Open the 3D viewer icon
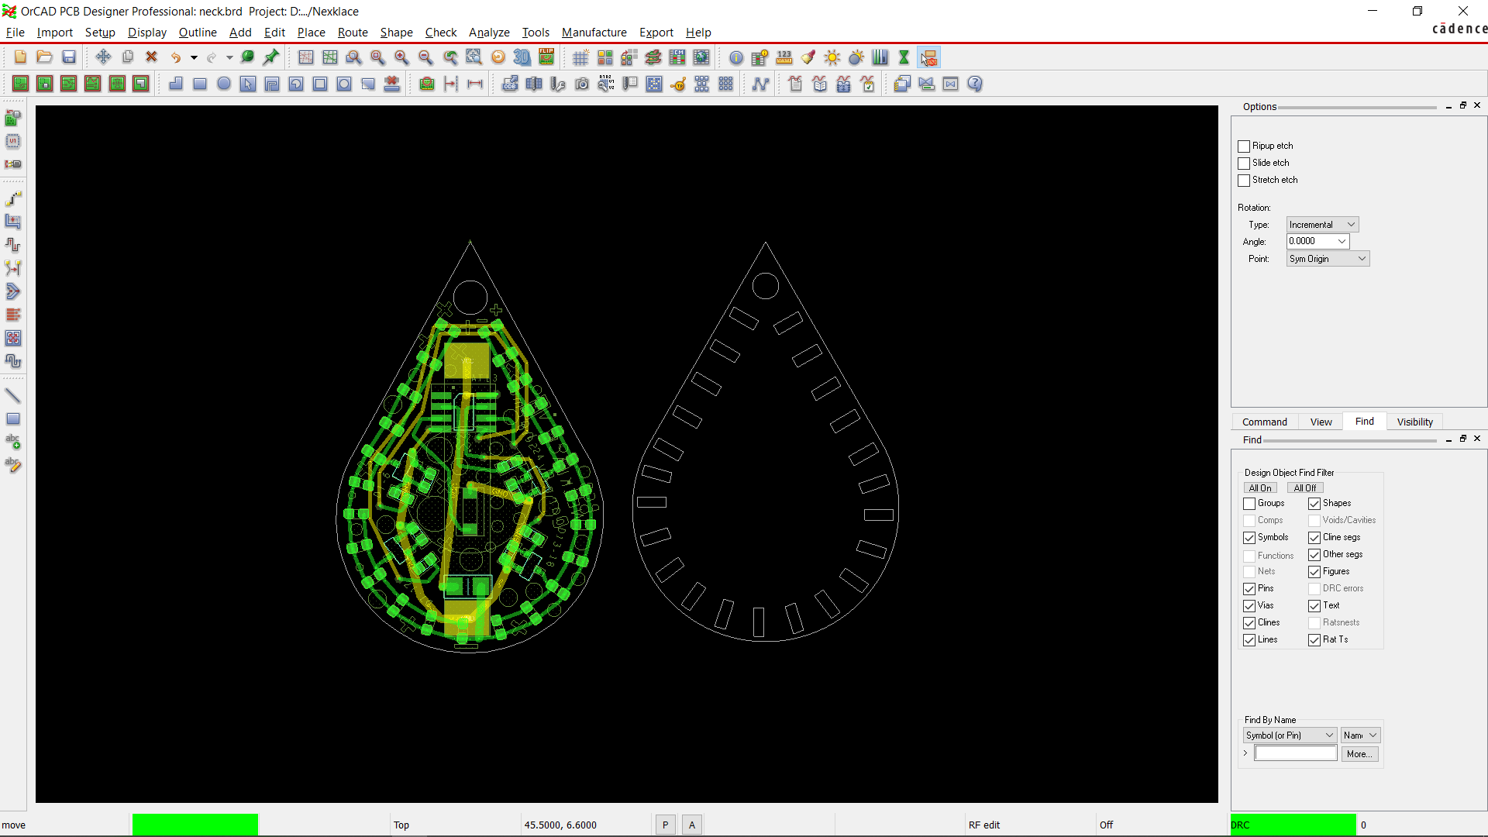The height and width of the screenshot is (837, 1488). pos(522,57)
